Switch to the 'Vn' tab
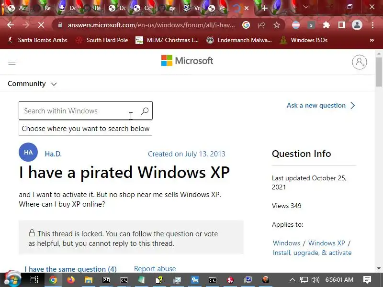Image resolution: width=383 pixels, height=287 pixels. 192,8
